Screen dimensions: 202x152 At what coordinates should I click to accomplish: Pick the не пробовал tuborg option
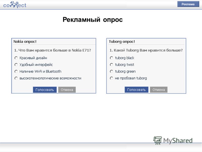click(x=111, y=78)
